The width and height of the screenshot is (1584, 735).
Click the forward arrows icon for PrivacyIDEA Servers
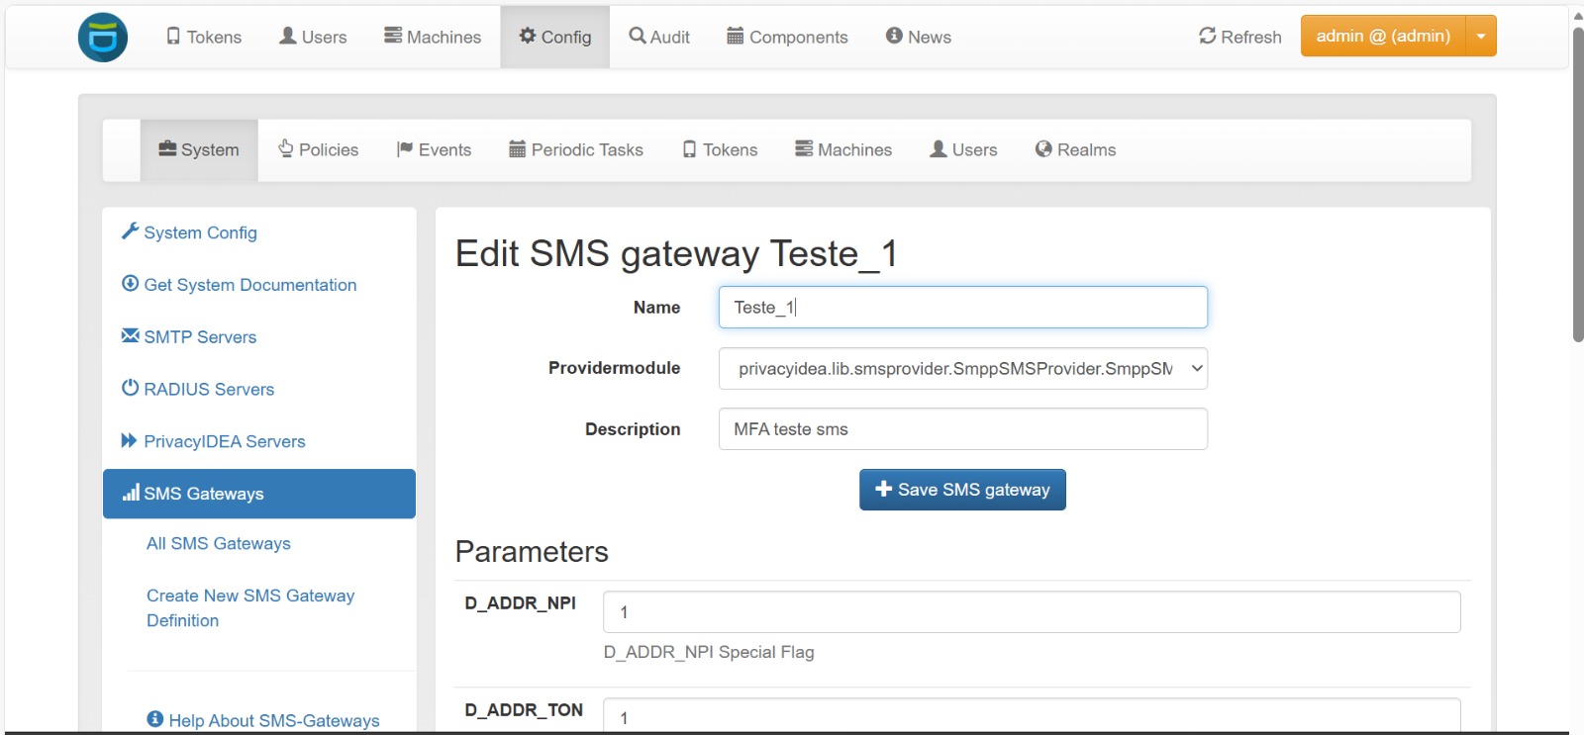(130, 440)
